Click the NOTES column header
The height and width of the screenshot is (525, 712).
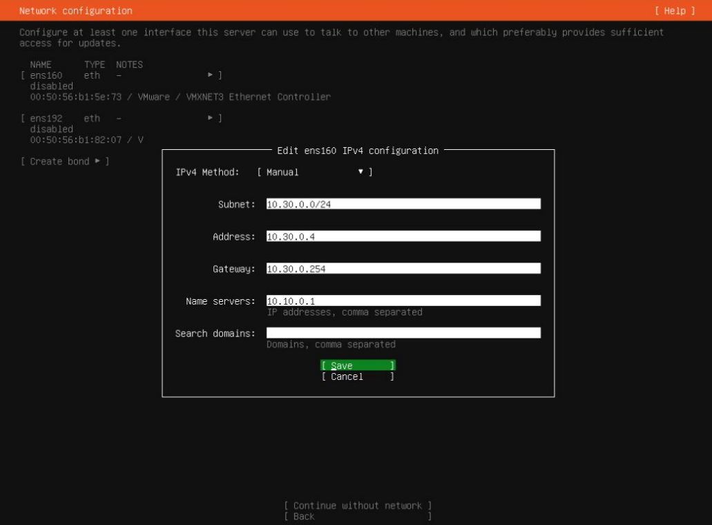pos(129,64)
